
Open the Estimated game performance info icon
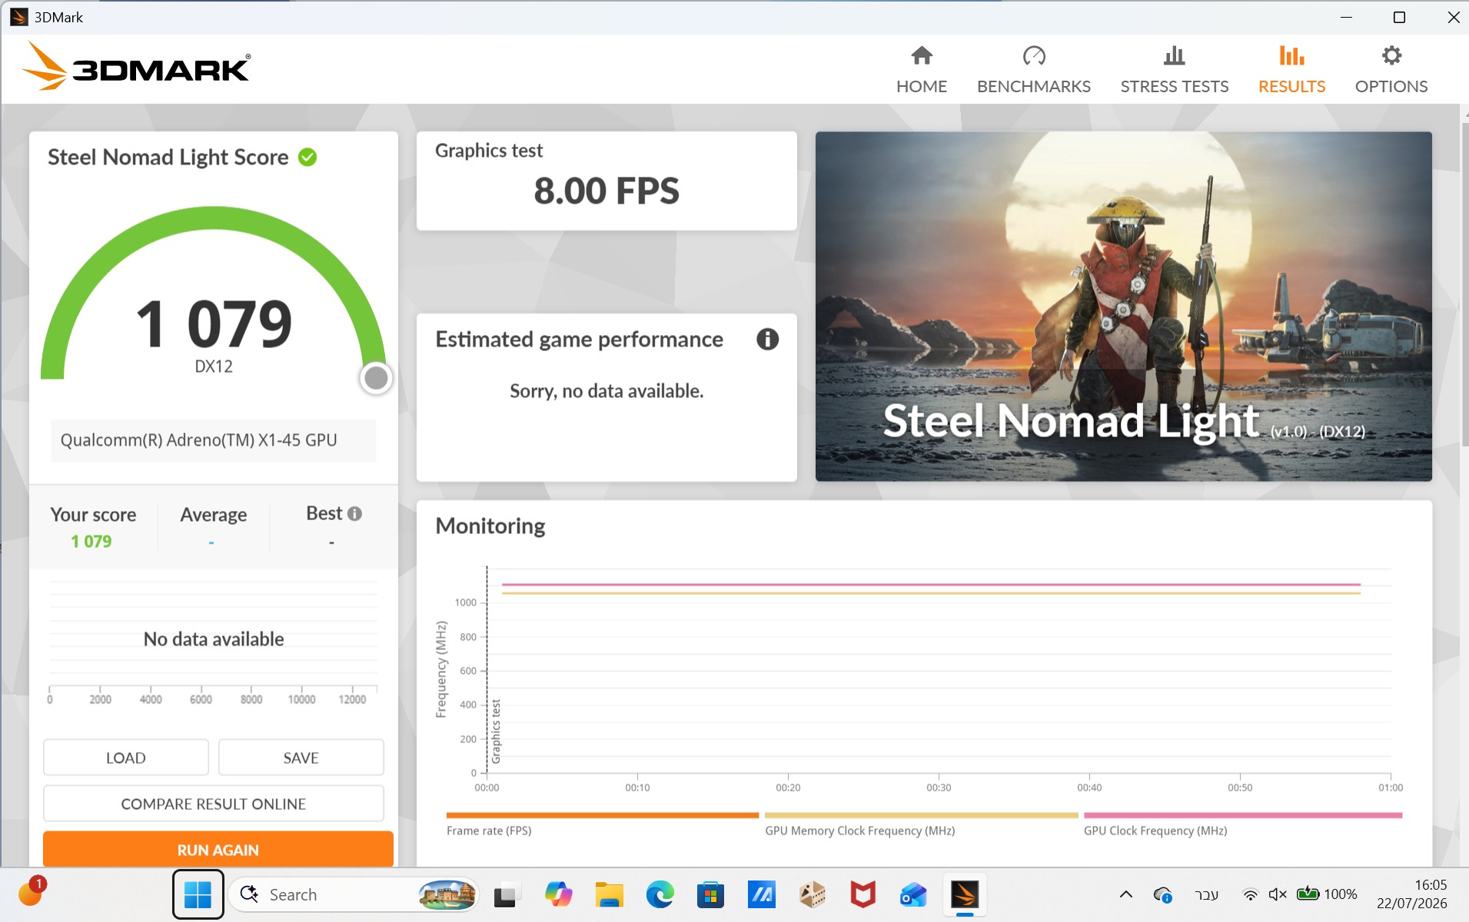coord(767,340)
